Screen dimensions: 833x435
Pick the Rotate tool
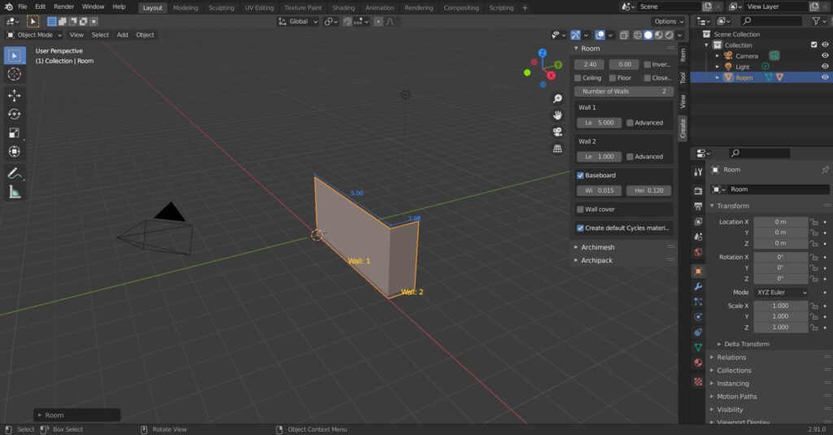coord(15,114)
